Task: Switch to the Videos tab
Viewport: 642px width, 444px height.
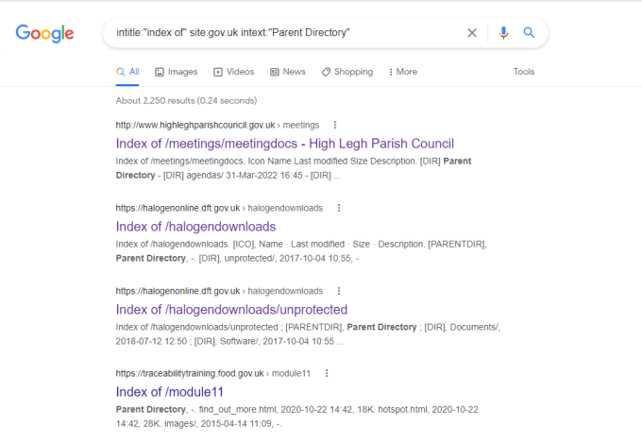Action: pos(234,72)
